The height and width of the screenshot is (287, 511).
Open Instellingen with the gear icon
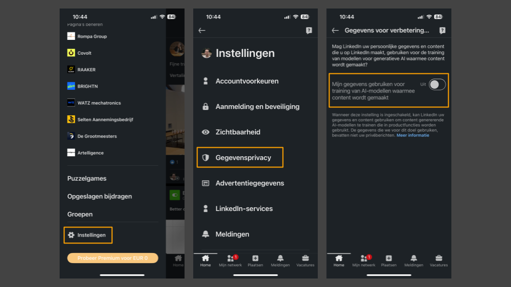[x=88, y=235]
